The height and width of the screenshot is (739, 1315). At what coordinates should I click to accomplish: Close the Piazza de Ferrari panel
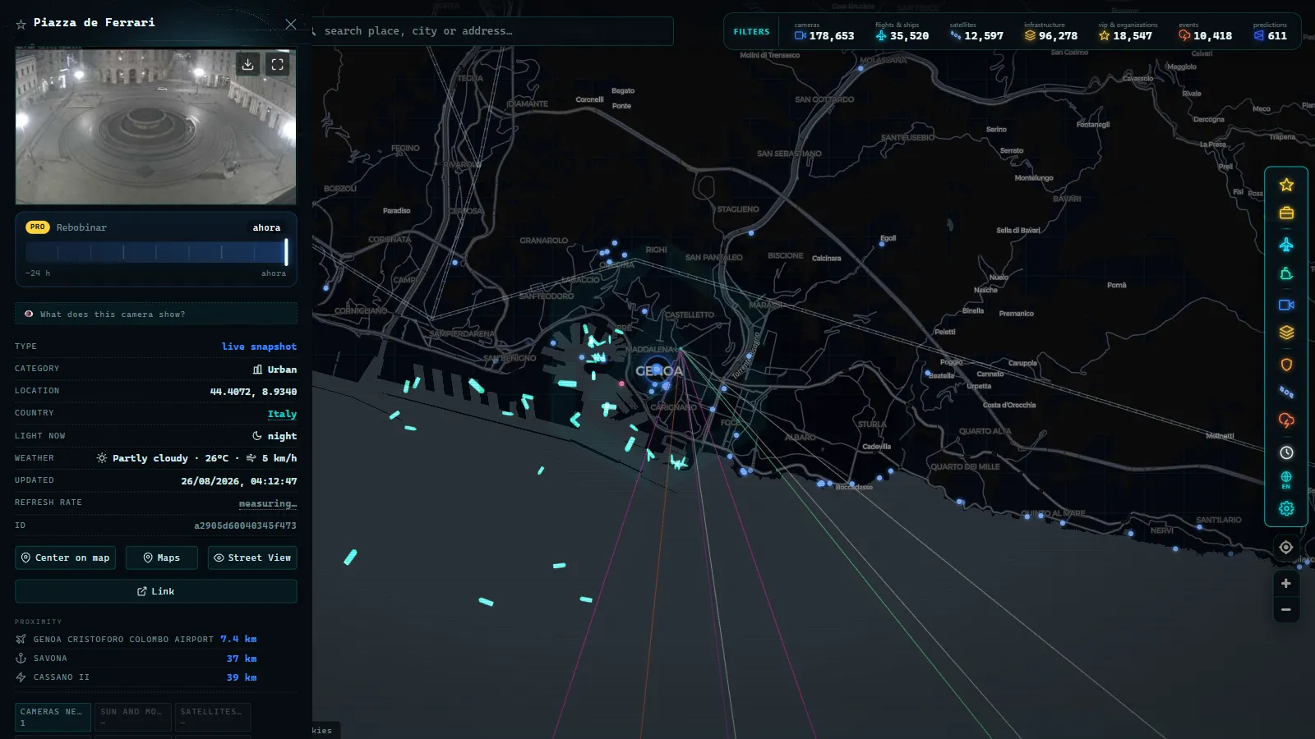pos(290,24)
